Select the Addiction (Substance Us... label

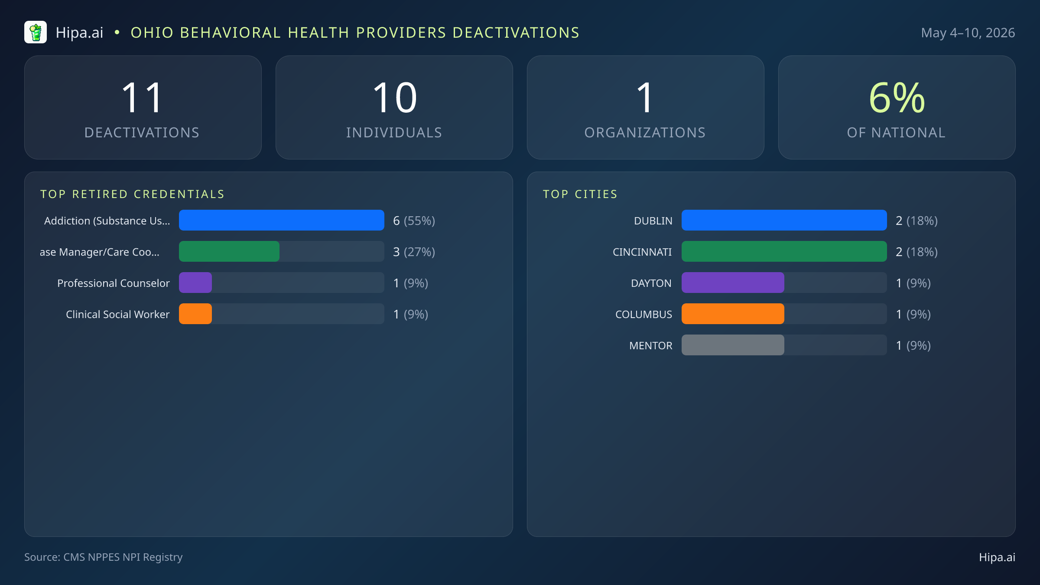(x=107, y=221)
